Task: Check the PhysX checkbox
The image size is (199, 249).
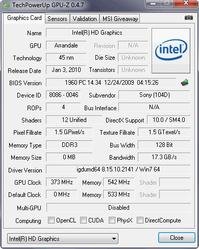Action: (x=112, y=220)
